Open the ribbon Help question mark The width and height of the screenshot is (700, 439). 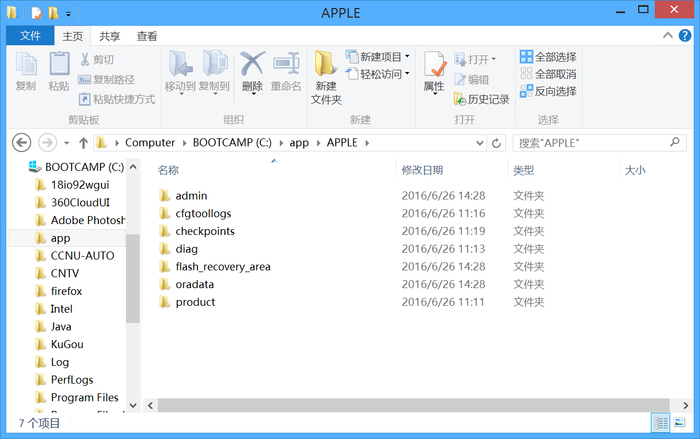tap(685, 35)
